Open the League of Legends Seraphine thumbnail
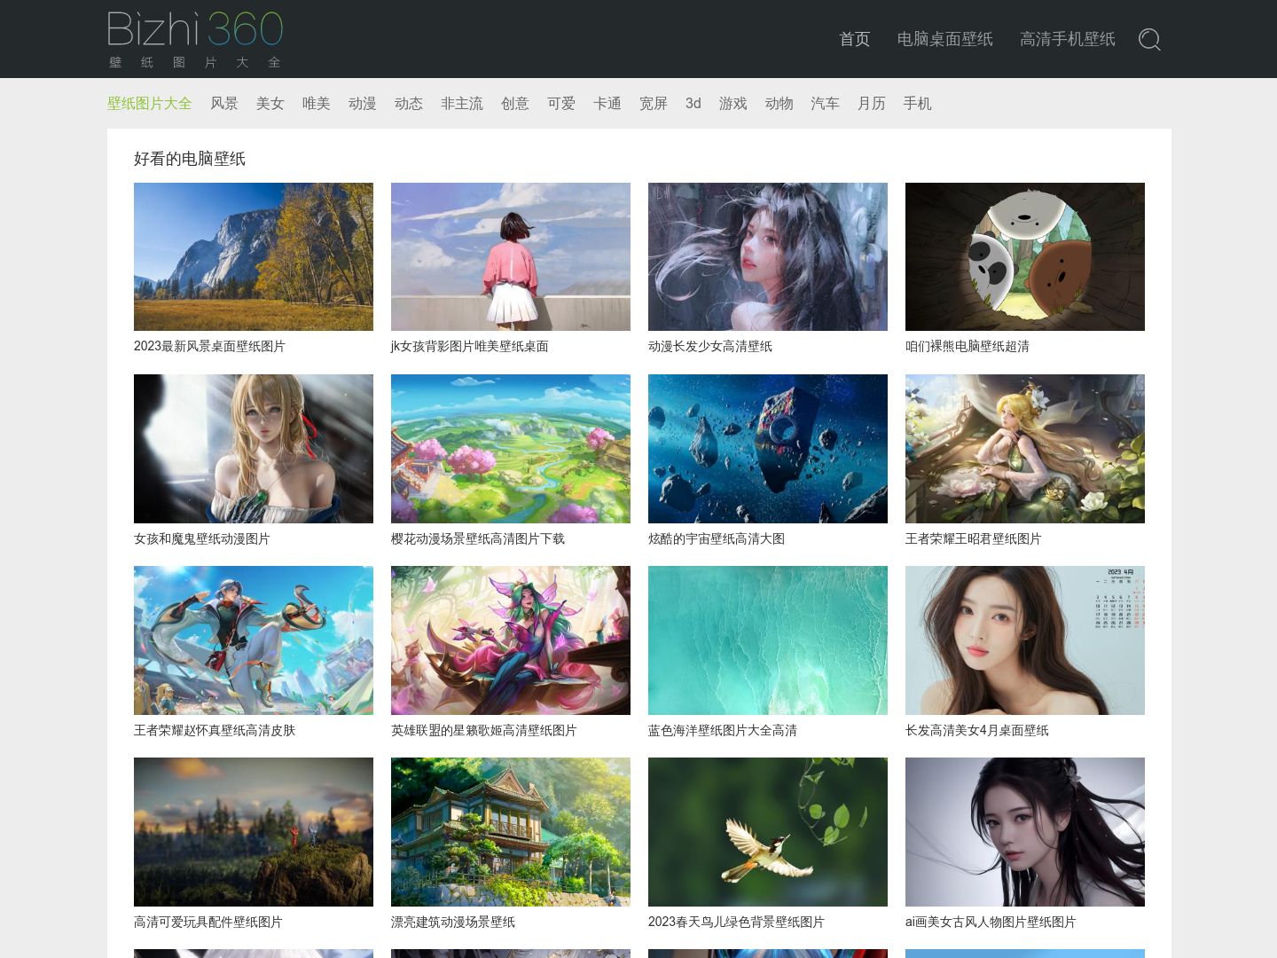1277x958 pixels. click(x=511, y=640)
